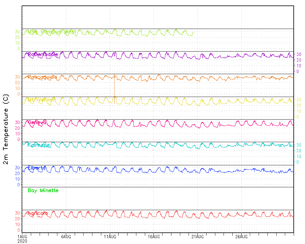305x244 pixels.
Task: Click the 20 tick of Elberta axis
Action: pyautogui.click(x=17, y=173)
